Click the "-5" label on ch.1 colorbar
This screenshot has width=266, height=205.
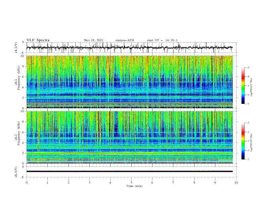[248, 86]
